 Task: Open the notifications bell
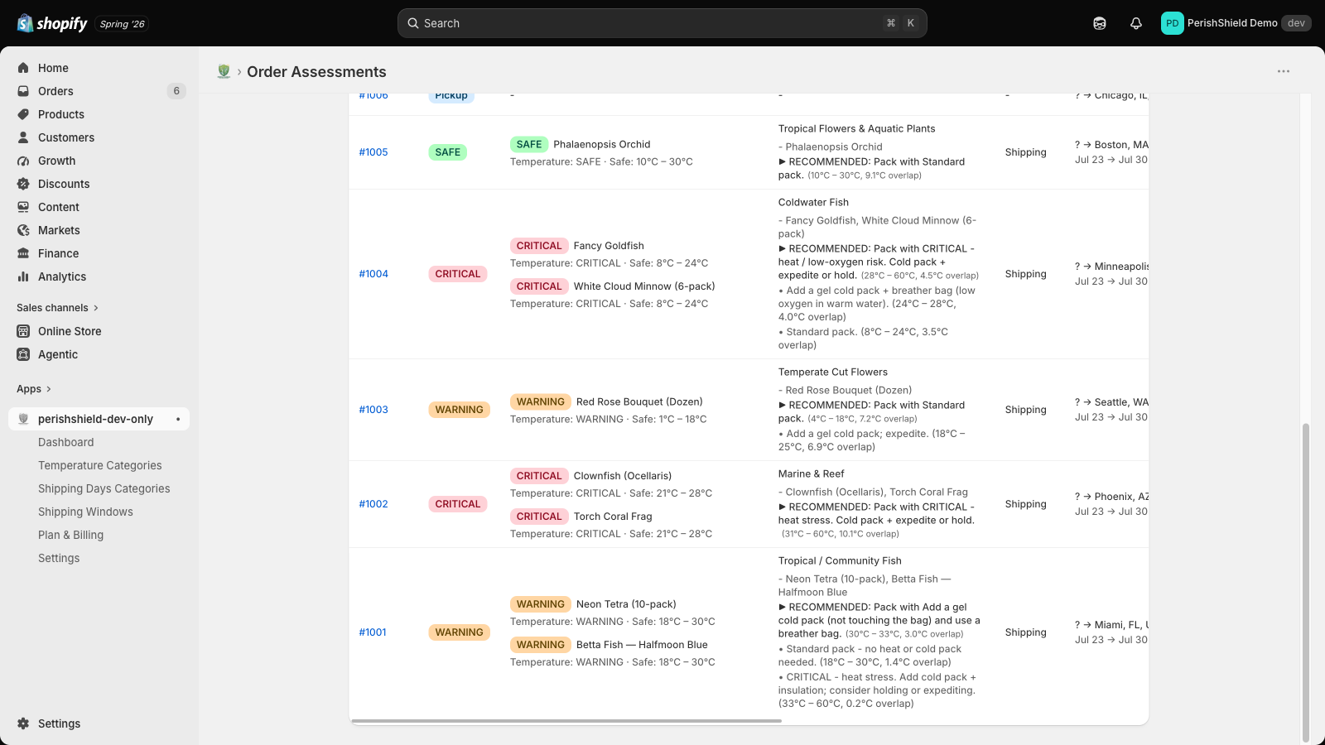[x=1136, y=23]
